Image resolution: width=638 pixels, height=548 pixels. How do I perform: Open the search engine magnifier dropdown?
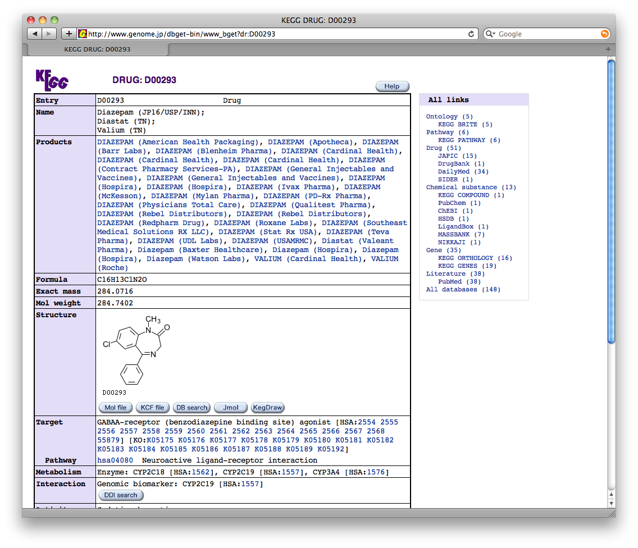pyautogui.click(x=490, y=34)
